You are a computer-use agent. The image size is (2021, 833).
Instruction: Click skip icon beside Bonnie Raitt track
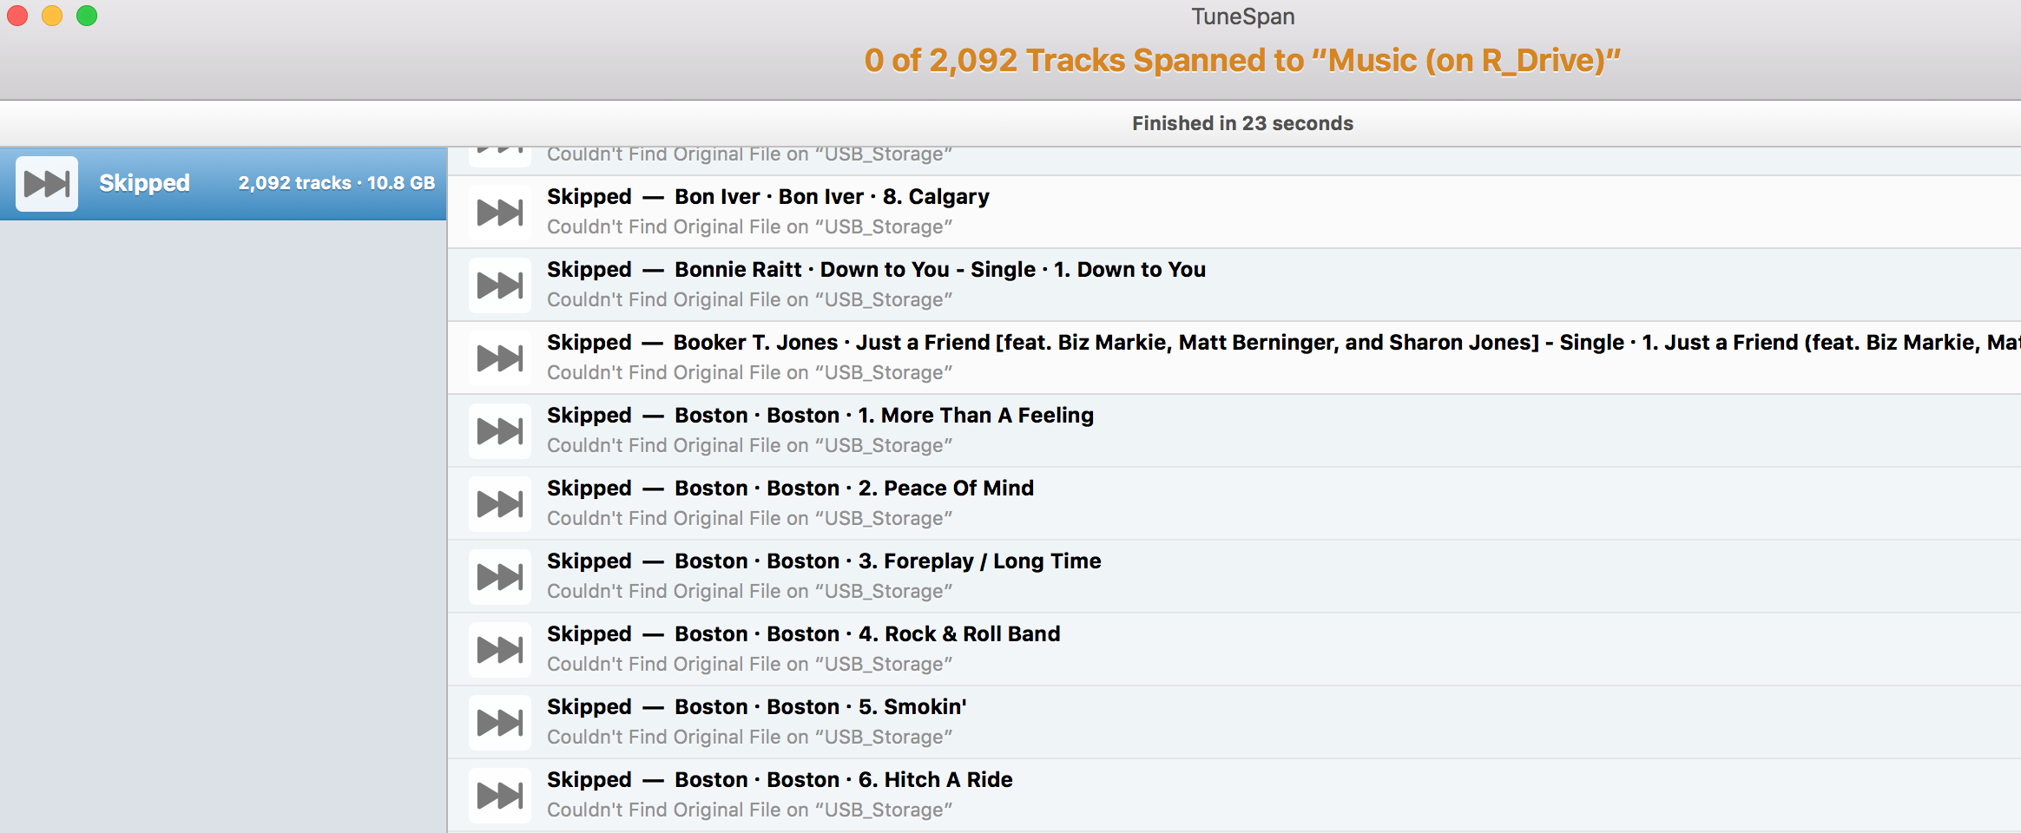click(x=500, y=285)
